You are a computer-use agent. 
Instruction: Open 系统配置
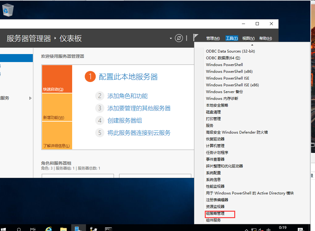pyautogui.click(x=213, y=173)
